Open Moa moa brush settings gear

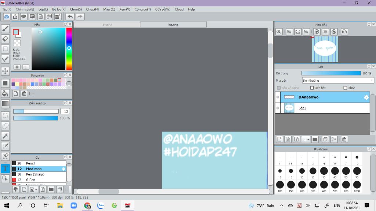(x=64, y=169)
